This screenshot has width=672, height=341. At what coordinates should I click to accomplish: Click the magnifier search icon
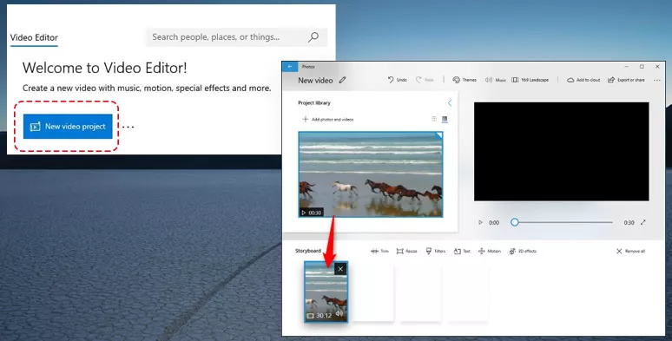click(x=313, y=37)
